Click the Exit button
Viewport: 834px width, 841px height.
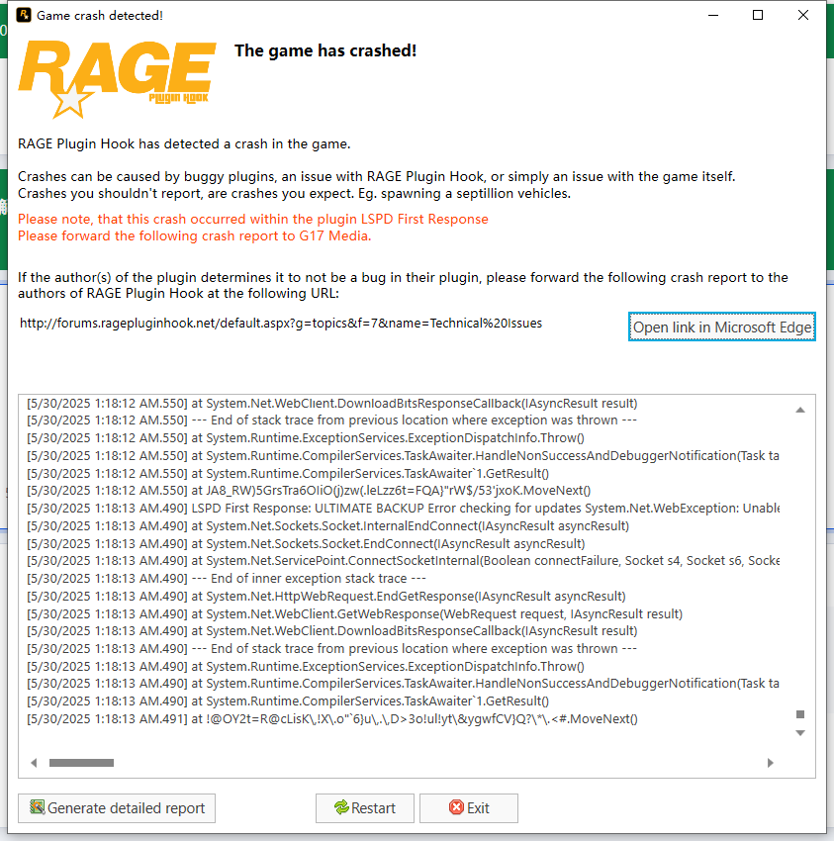pos(469,807)
